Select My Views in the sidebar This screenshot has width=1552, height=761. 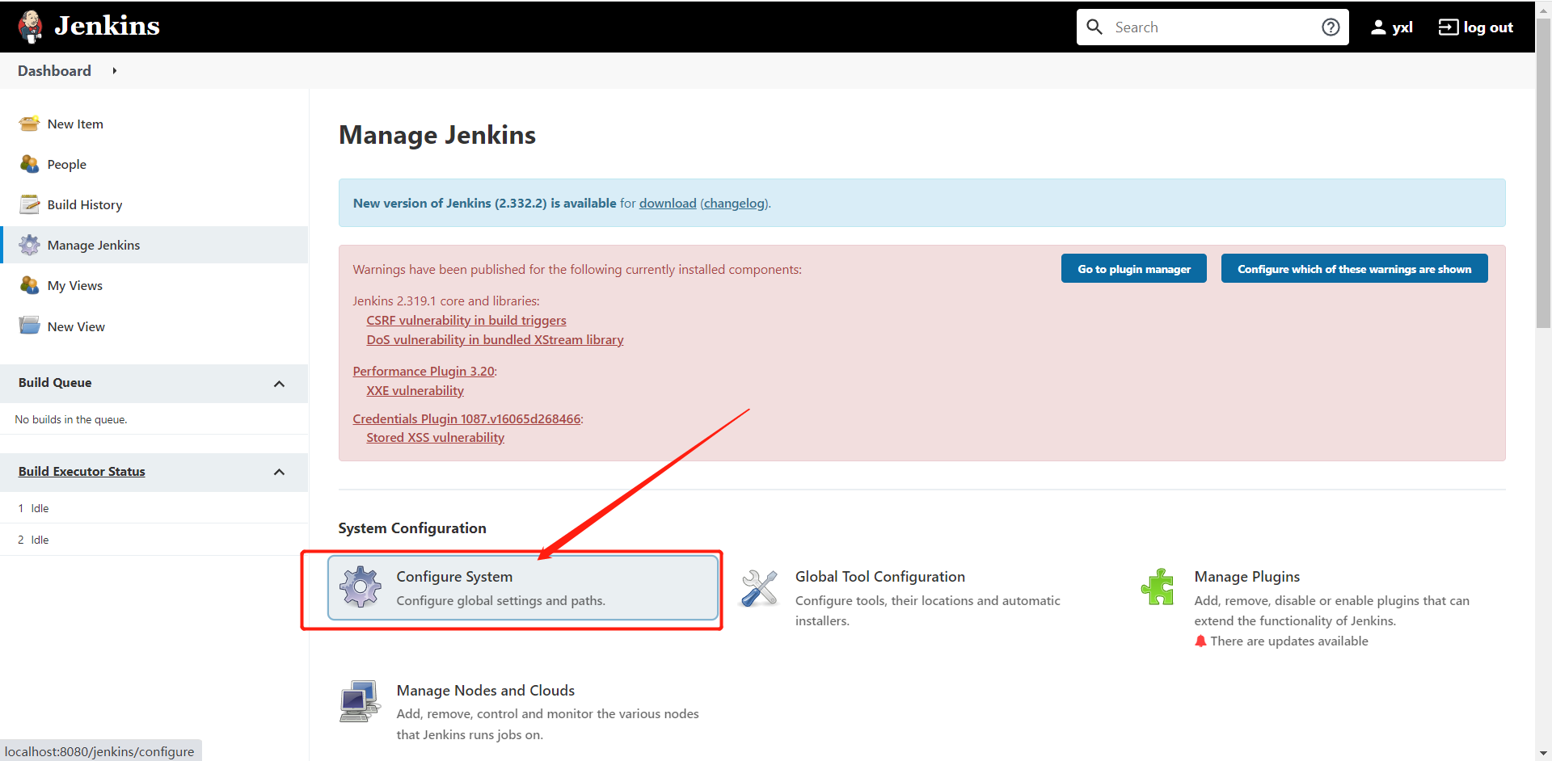coord(74,286)
